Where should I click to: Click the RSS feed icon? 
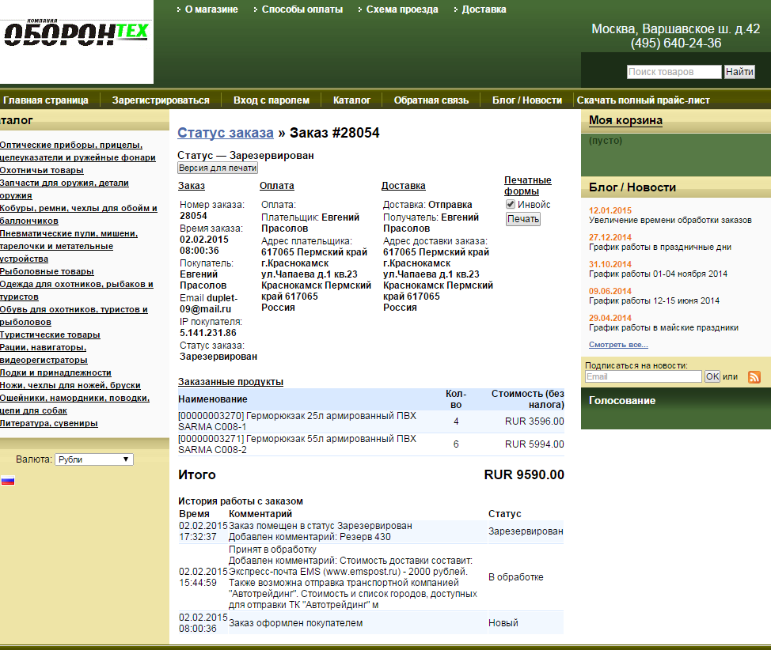[754, 377]
